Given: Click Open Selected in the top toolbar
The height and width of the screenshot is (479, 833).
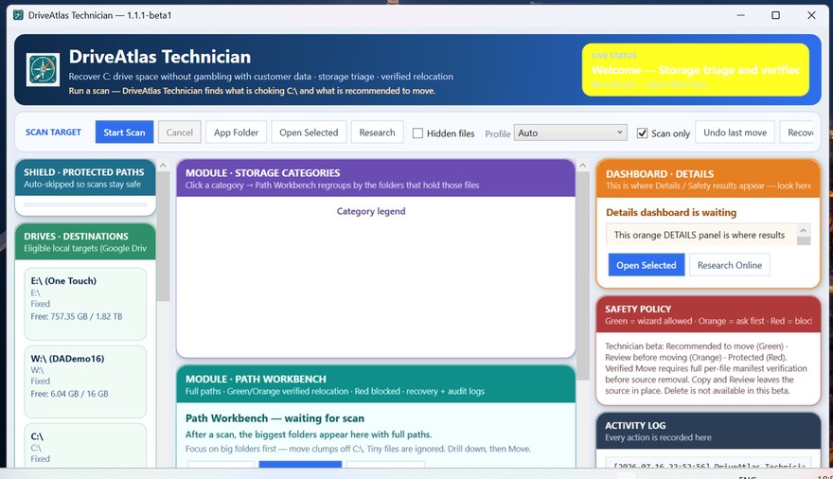Looking at the screenshot, I should click(309, 133).
